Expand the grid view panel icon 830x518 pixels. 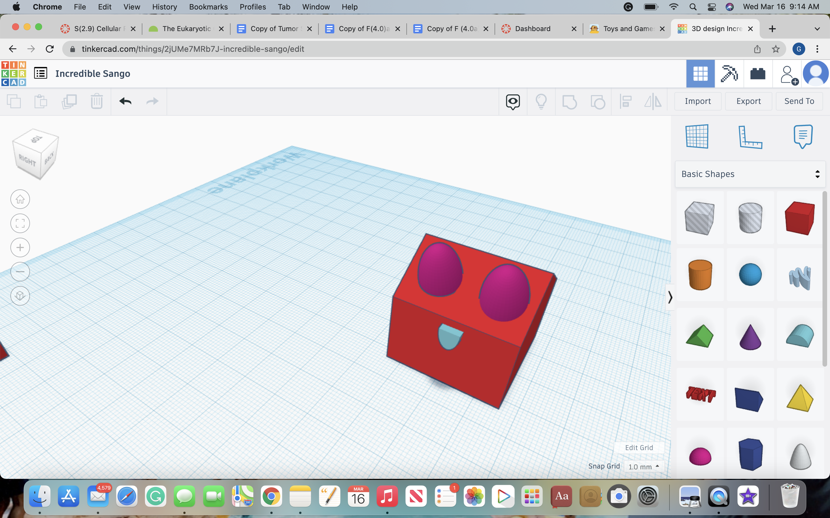tap(697, 136)
